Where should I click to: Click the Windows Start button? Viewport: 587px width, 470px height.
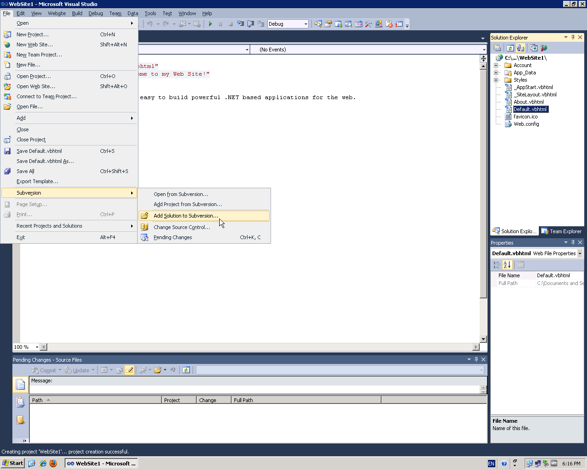pyautogui.click(x=13, y=463)
